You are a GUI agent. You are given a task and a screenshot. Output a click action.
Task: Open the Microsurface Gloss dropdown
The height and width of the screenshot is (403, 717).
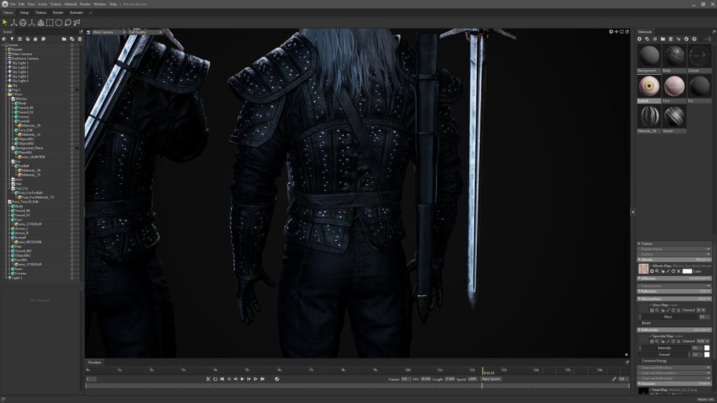pyautogui.click(x=704, y=299)
